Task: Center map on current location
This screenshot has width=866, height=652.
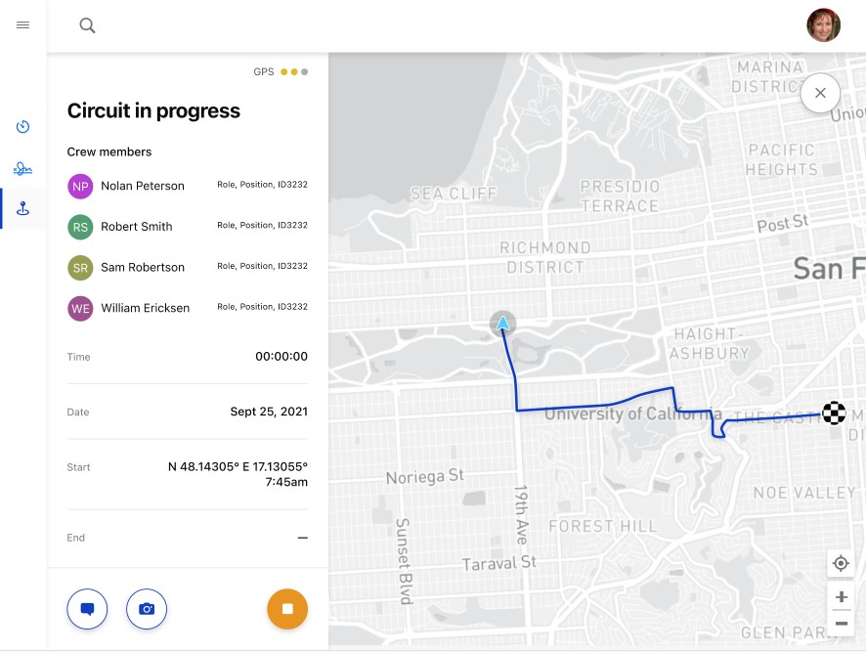Action: tap(841, 564)
